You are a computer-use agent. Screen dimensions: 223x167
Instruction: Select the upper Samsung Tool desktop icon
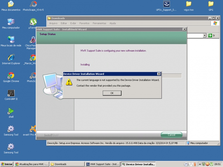pos(11,131)
